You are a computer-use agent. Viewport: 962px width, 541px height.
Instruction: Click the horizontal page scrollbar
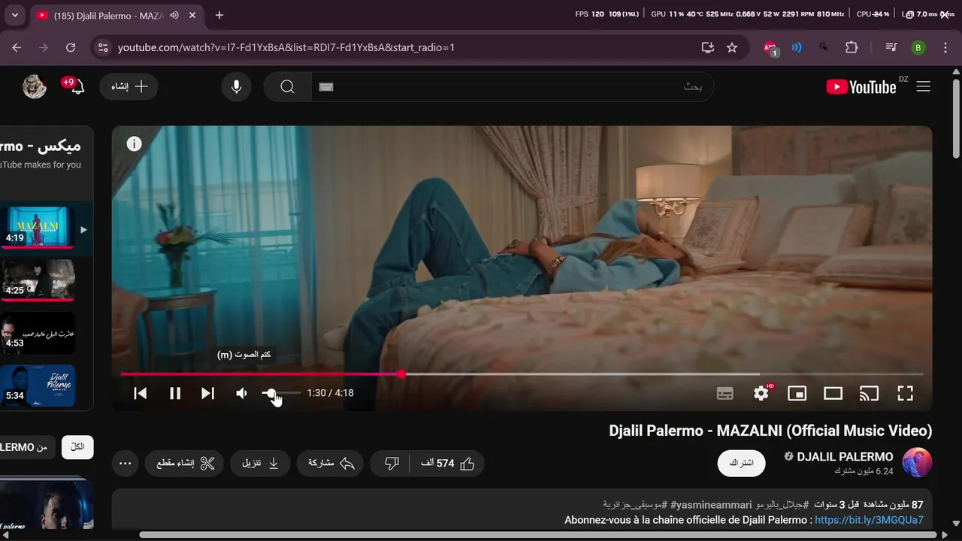coord(538,535)
